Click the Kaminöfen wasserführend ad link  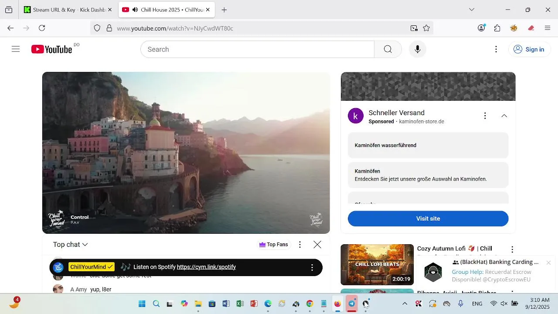tap(428, 145)
